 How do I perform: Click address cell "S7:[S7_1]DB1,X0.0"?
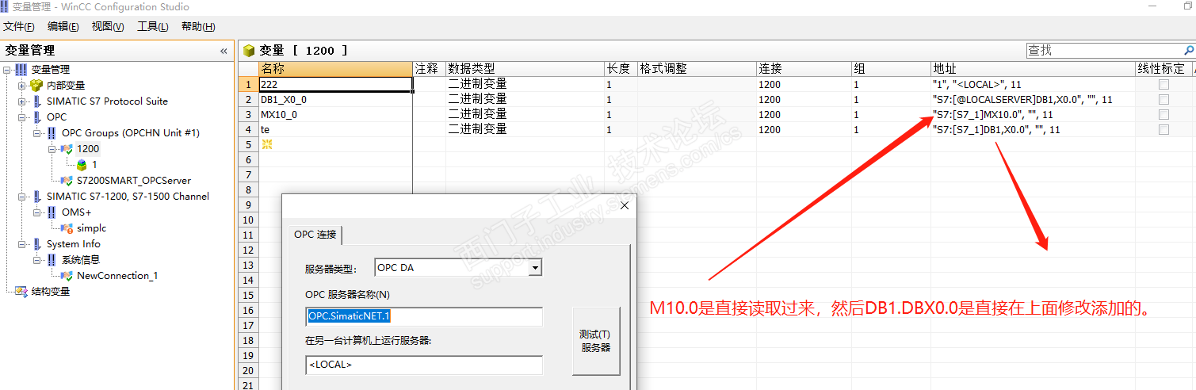(1034, 129)
